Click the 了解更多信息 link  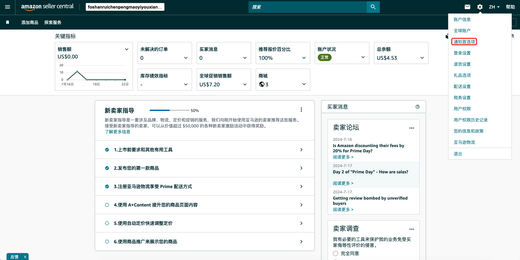(x=118, y=132)
